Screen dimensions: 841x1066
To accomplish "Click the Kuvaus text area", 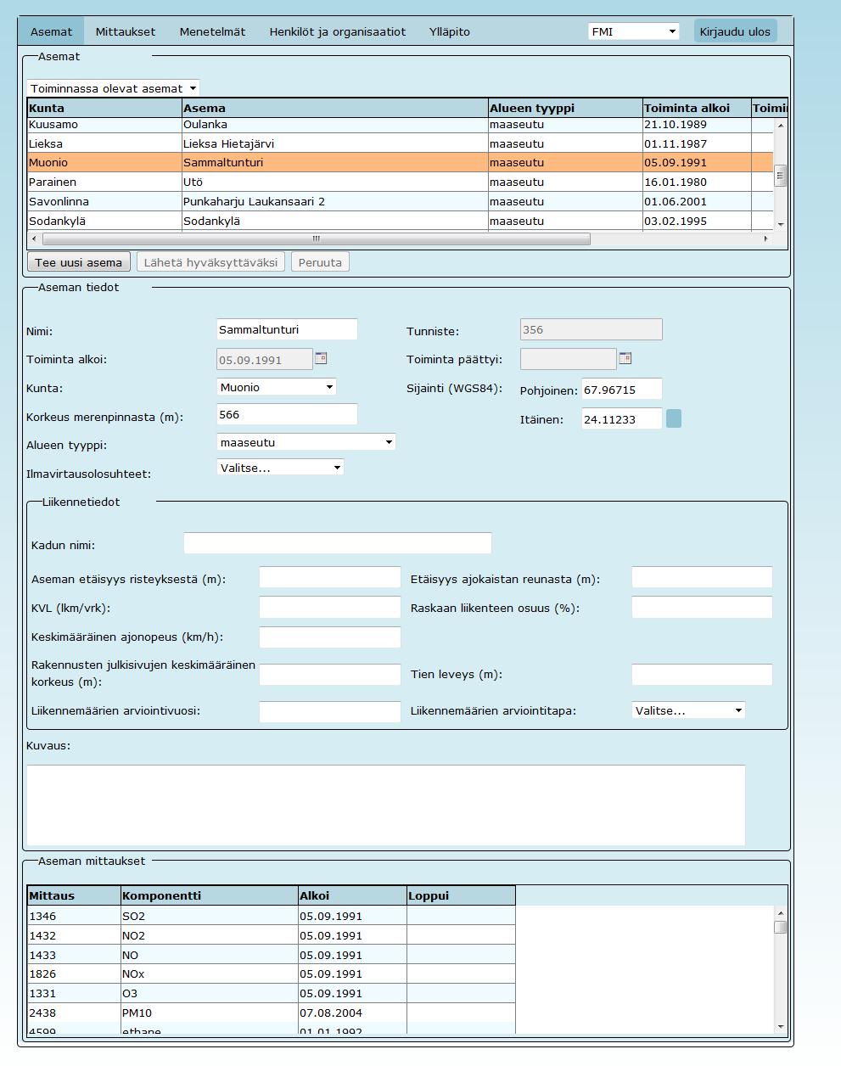I will click(x=386, y=805).
